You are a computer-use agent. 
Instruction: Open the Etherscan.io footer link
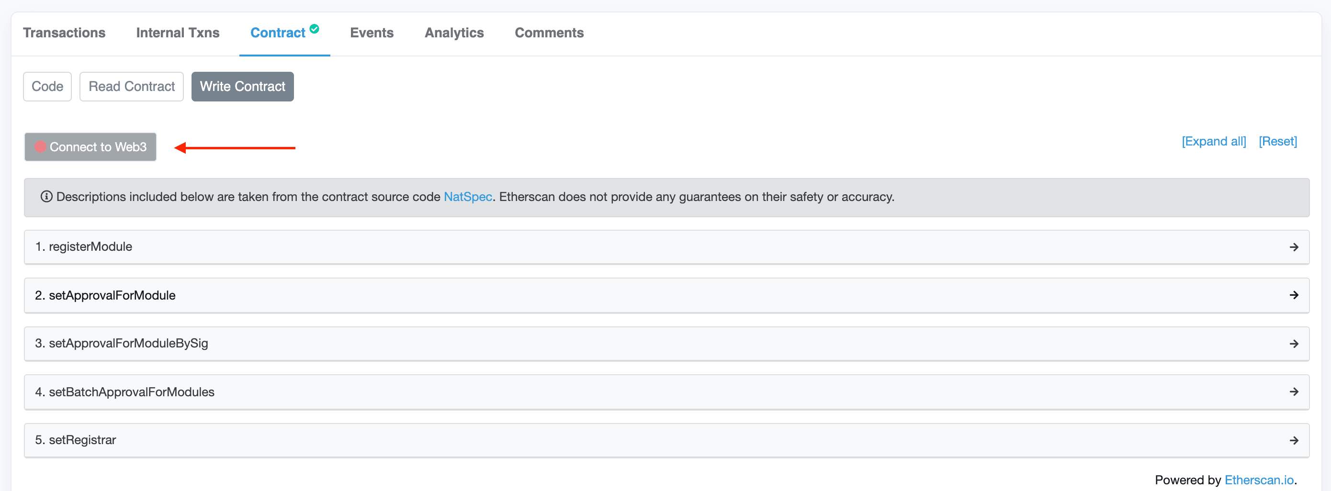[1259, 480]
